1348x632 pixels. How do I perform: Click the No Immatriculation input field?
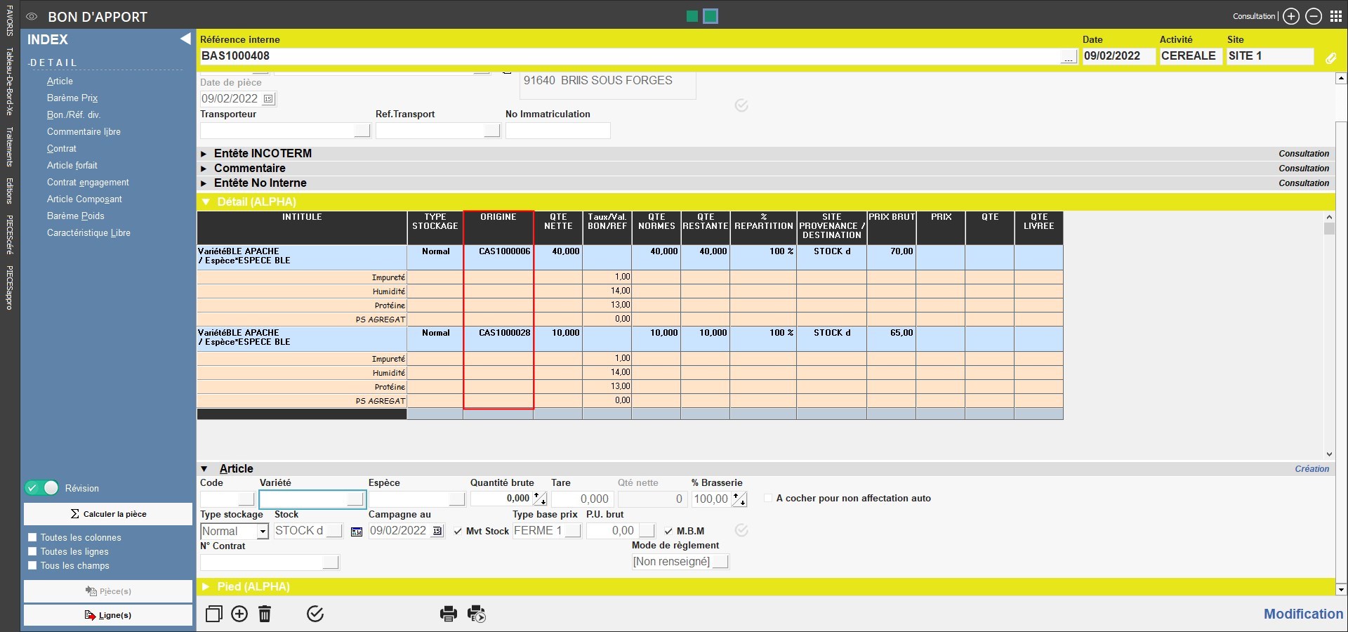pos(557,131)
